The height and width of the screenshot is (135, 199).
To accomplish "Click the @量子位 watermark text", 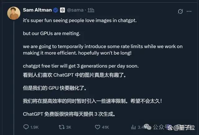I will pos(184,128).
